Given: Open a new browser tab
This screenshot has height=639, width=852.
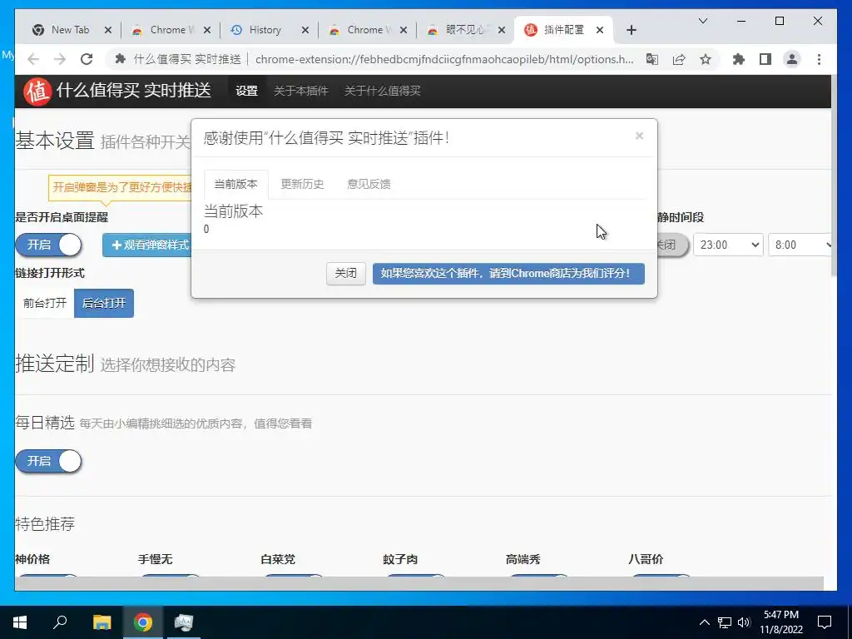Looking at the screenshot, I should (631, 30).
